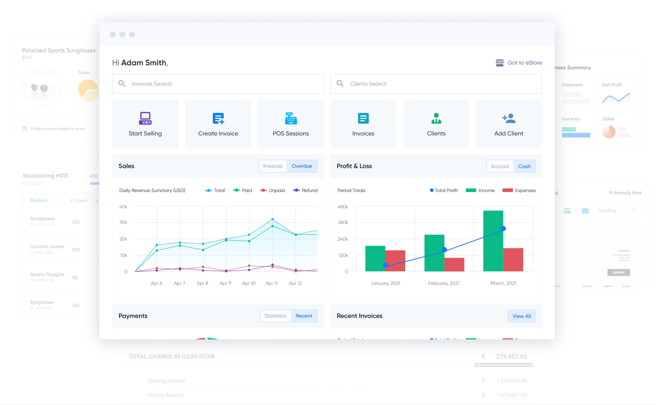This screenshot has height=405, width=656.
Task: Click the envelope icon near the Pending status
Action: tap(585, 210)
